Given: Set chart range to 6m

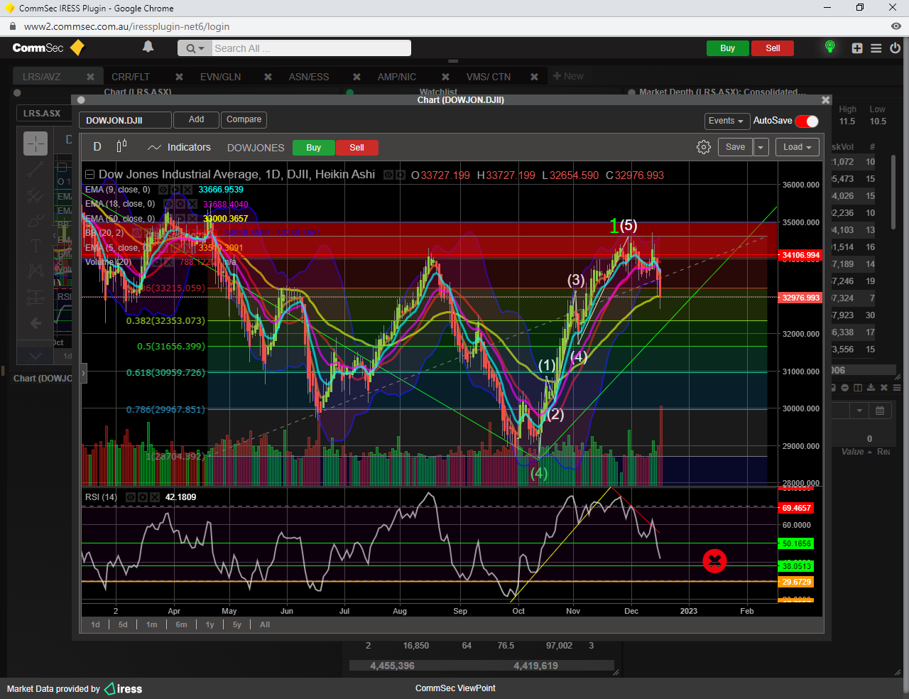Looking at the screenshot, I should (x=181, y=624).
